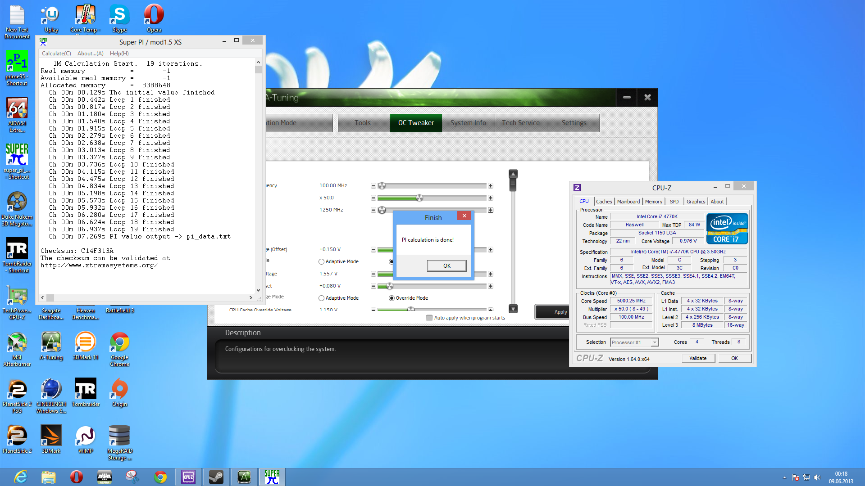The width and height of the screenshot is (865, 486).
Task: Open File Explorer from the taskbar
Action: pyautogui.click(x=48, y=477)
